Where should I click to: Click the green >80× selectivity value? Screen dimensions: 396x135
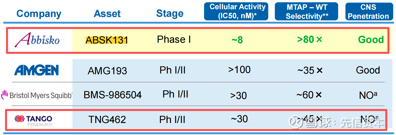[x=310, y=39]
